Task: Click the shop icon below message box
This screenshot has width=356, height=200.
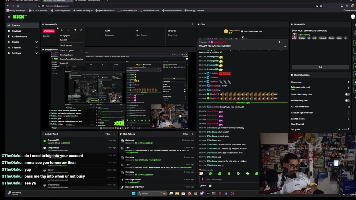Action: coord(210,186)
